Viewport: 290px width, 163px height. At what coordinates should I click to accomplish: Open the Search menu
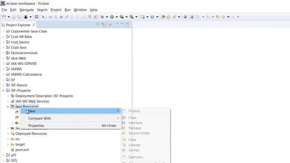tap(42, 10)
